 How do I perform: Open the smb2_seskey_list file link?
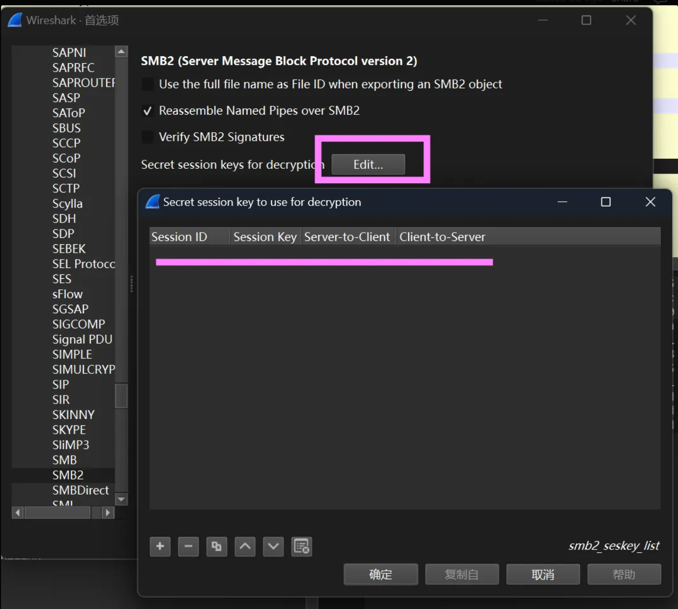614,546
